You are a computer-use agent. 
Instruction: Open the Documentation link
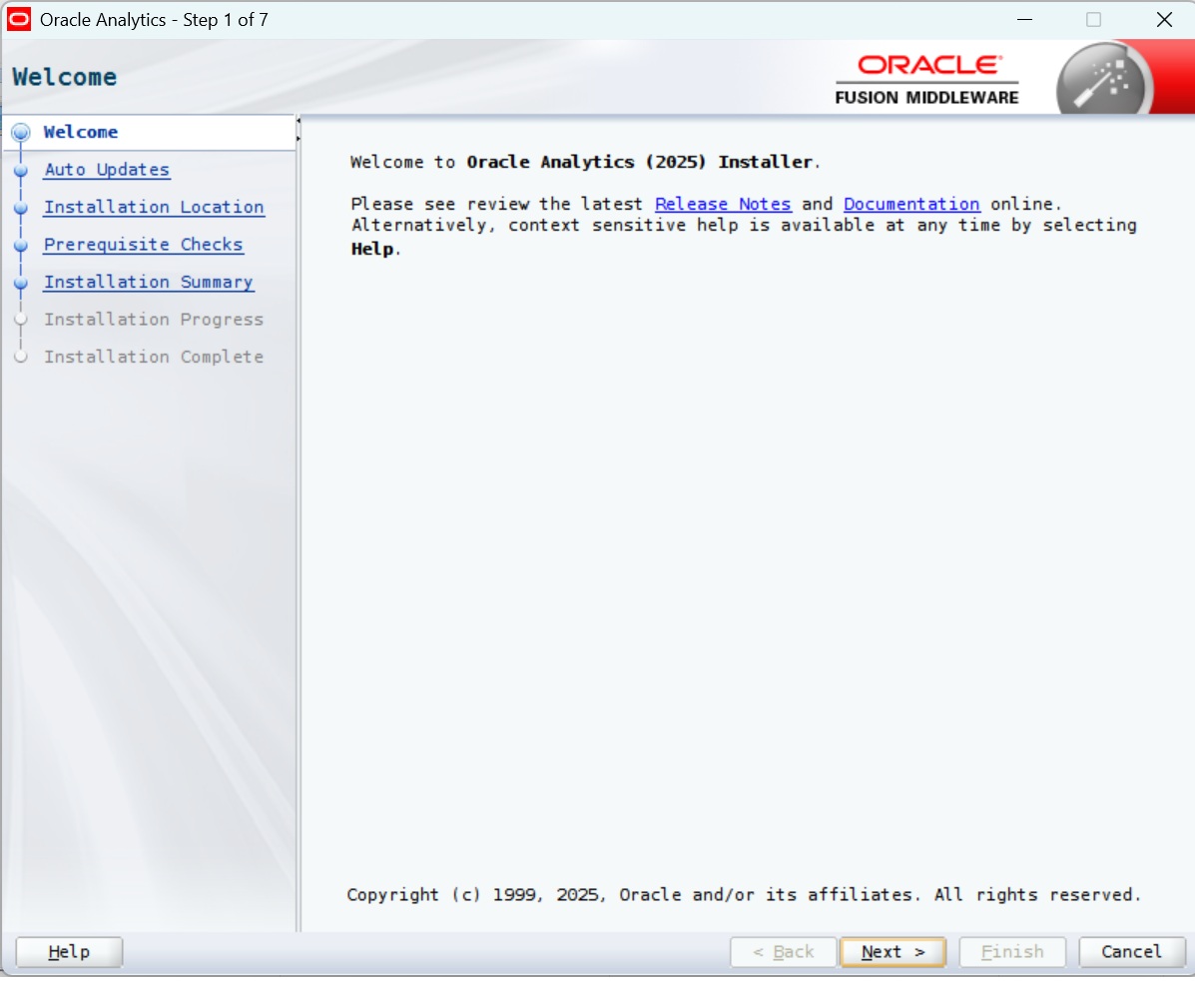pyautogui.click(x=911, y=204)
